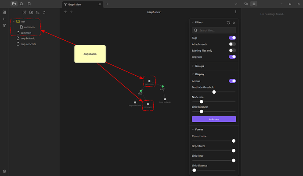Adjust the Link force slider
Image resolution: width=303 pixels, height=176 pixels.
click(214, 160)
